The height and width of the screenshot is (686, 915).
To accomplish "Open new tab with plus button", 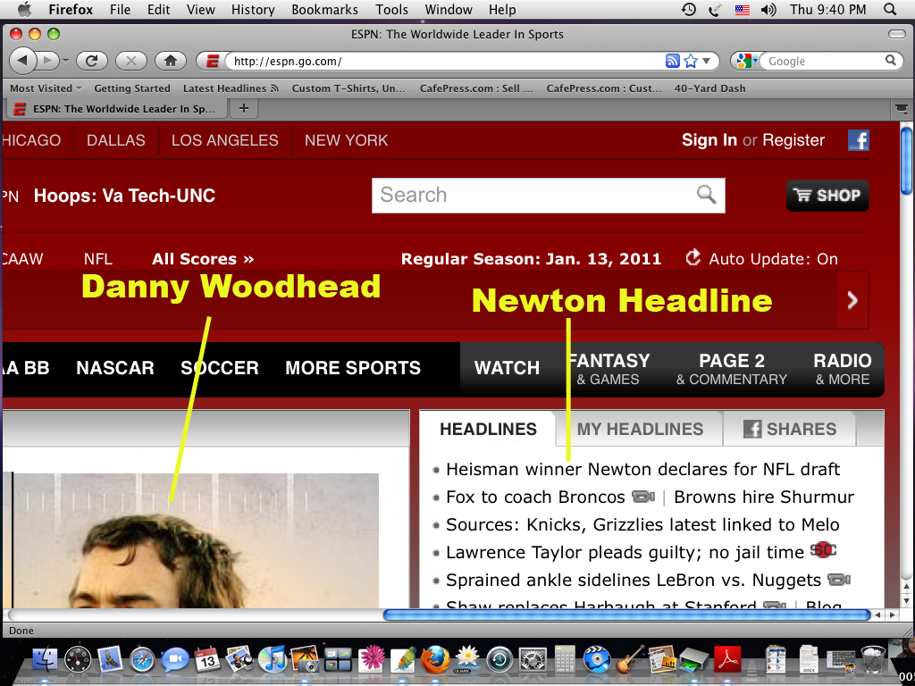I will coord(243,108).
